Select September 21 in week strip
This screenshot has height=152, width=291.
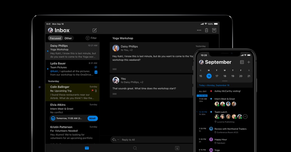(x=249, y=76)
